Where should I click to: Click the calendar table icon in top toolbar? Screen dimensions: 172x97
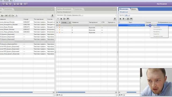(21, 4)
